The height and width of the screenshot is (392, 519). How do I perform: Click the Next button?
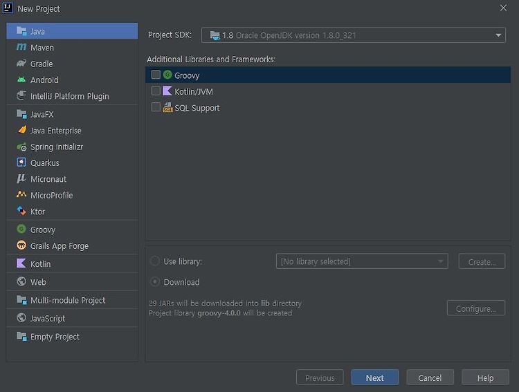pos(374,377)
